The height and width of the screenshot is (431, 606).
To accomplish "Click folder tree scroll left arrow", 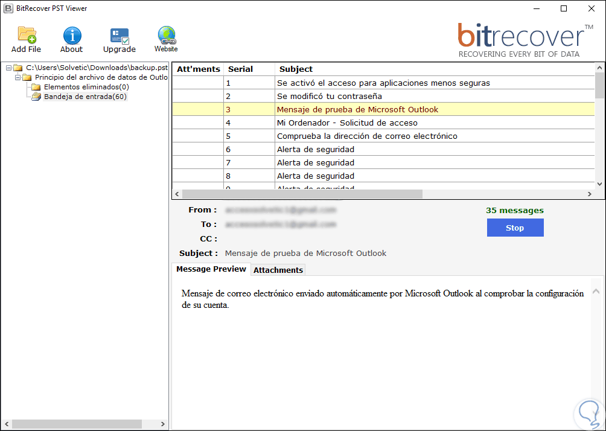I will [6, 424].
